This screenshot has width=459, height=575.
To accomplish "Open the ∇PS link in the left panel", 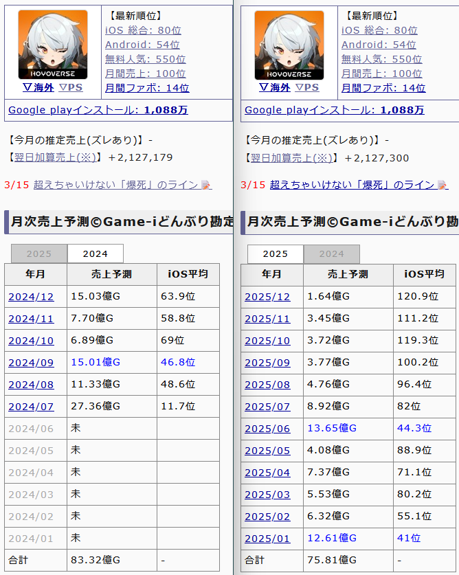I will [x=71, y=88].
